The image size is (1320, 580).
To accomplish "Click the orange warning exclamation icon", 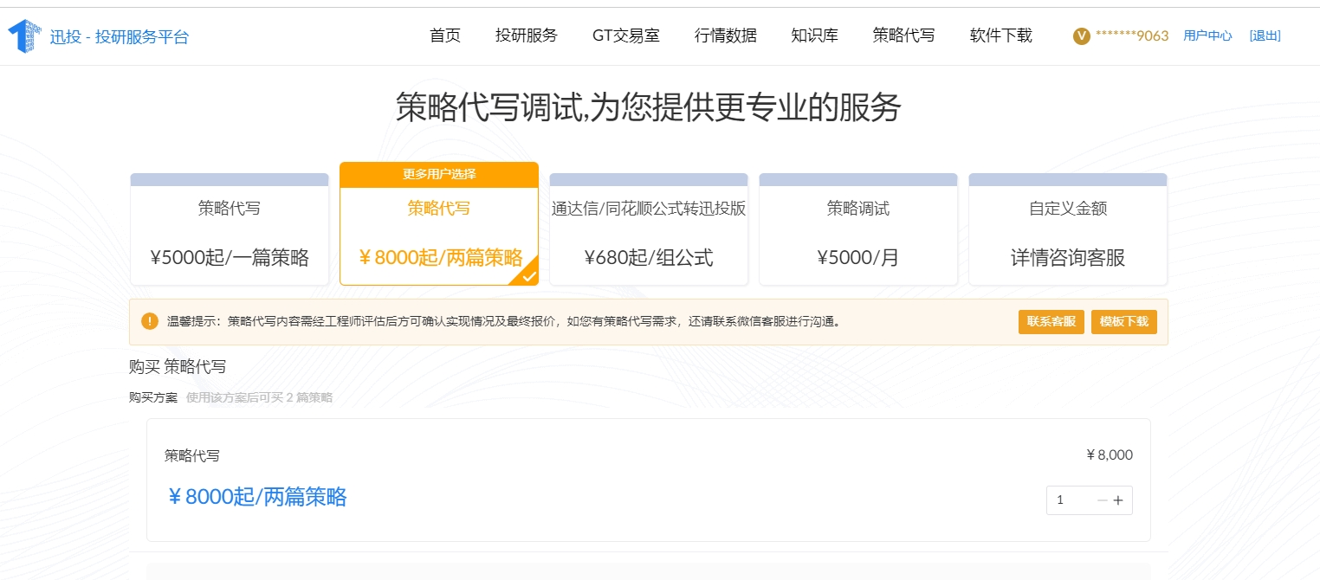I will point(150,322).
